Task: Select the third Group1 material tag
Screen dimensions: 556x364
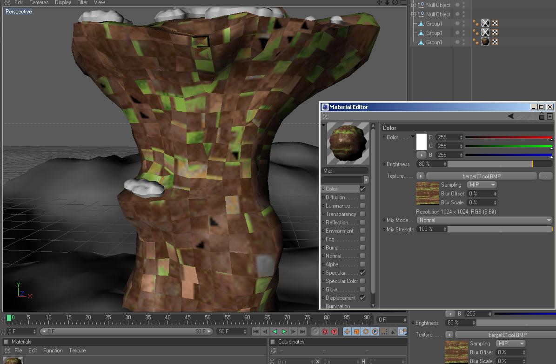Action: coord(485,41)
